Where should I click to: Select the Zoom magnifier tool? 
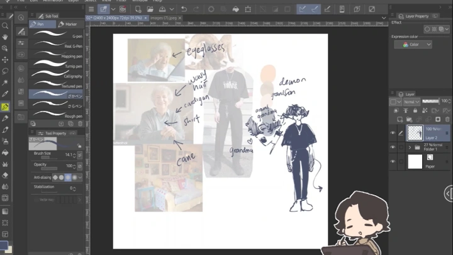5,26
